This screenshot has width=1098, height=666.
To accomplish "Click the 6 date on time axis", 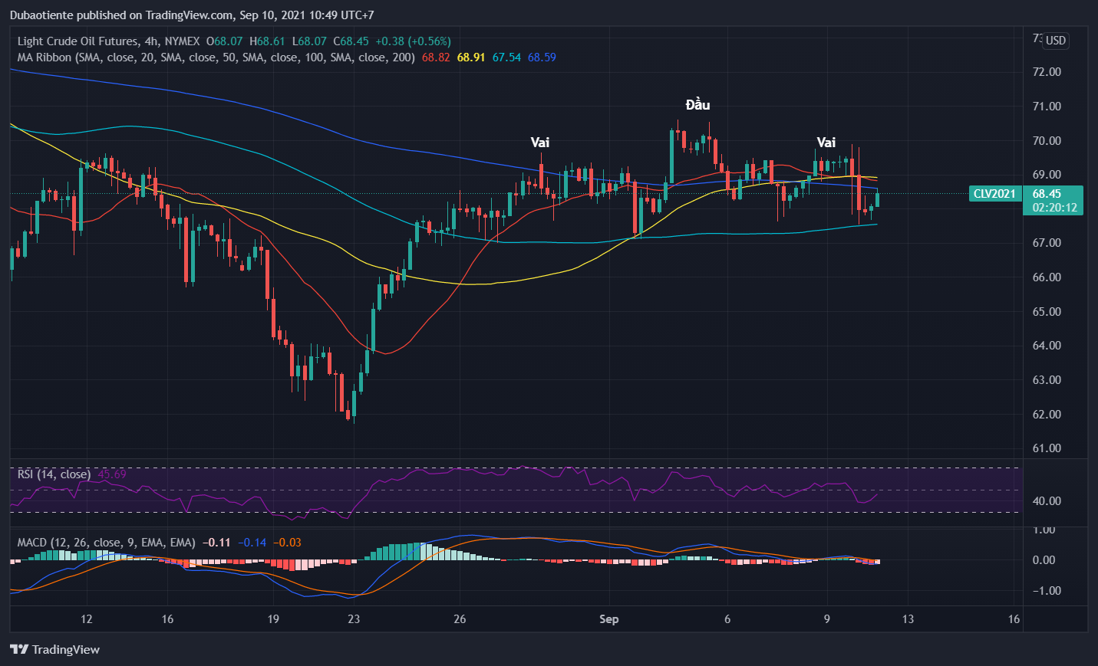I will pyautogui.click(x=727, y=619).
